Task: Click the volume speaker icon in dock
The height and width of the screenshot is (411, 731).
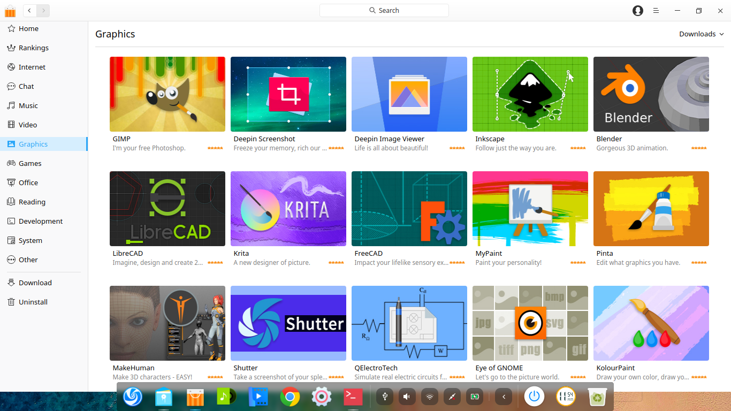Action: coord(407,397)
